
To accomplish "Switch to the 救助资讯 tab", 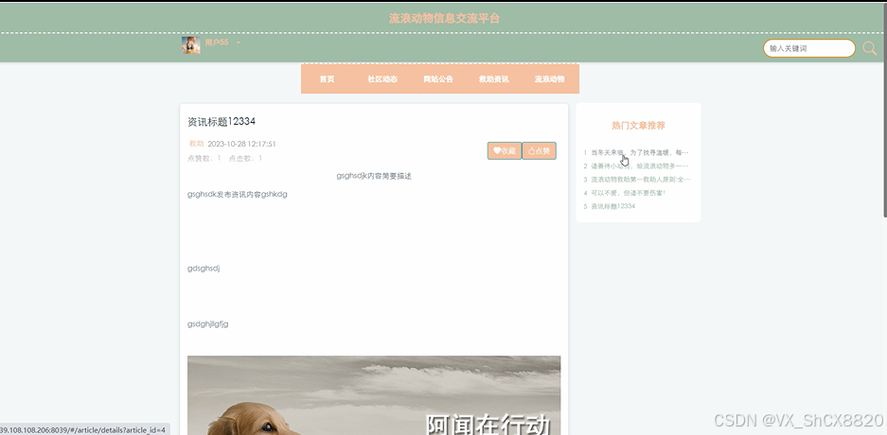I will [x=494, y=79].
